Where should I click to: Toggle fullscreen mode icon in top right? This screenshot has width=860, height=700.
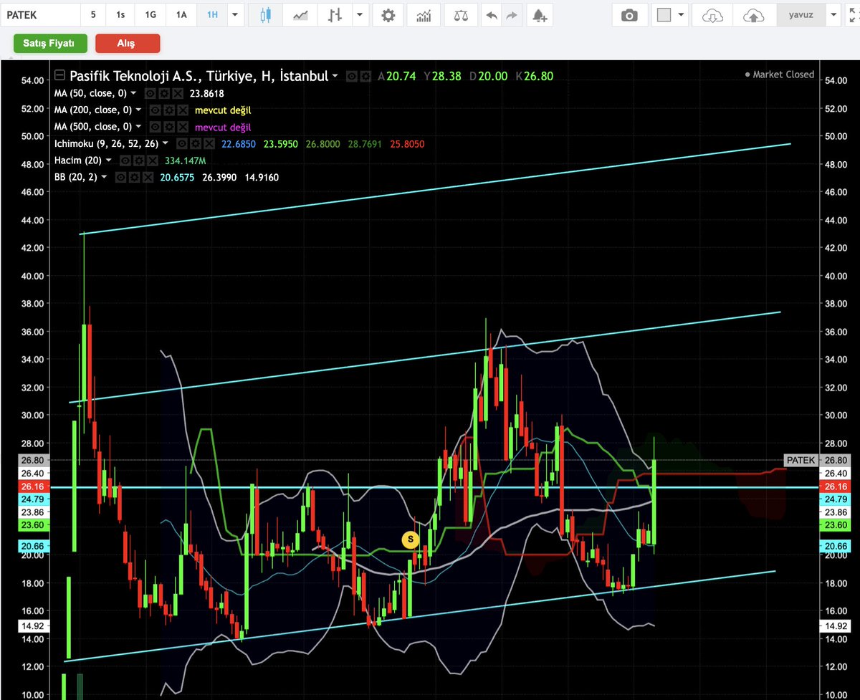pos(852,15)
